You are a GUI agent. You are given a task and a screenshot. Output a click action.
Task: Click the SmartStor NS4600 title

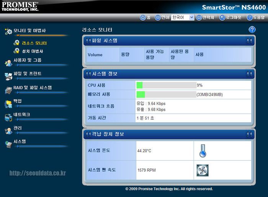click(234, 7)
